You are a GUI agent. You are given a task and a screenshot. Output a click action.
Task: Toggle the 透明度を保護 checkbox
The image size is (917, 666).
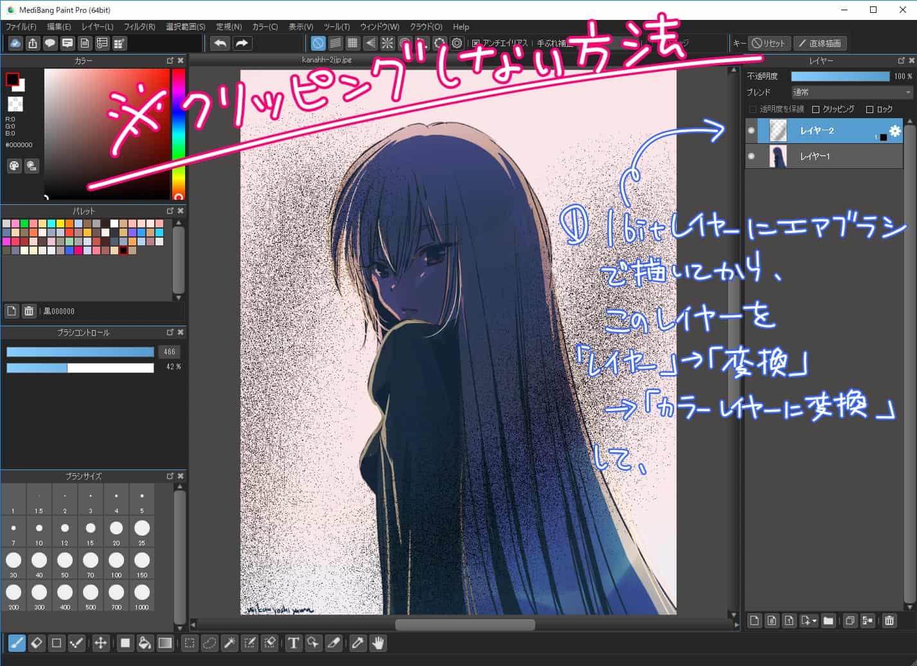point(752,109)
